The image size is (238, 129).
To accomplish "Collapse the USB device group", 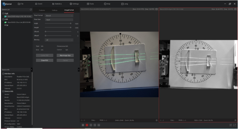I will coord(3,19).
